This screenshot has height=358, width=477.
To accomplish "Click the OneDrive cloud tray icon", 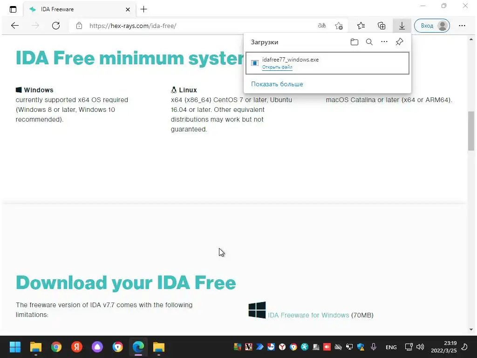I will tap(338, 347).
